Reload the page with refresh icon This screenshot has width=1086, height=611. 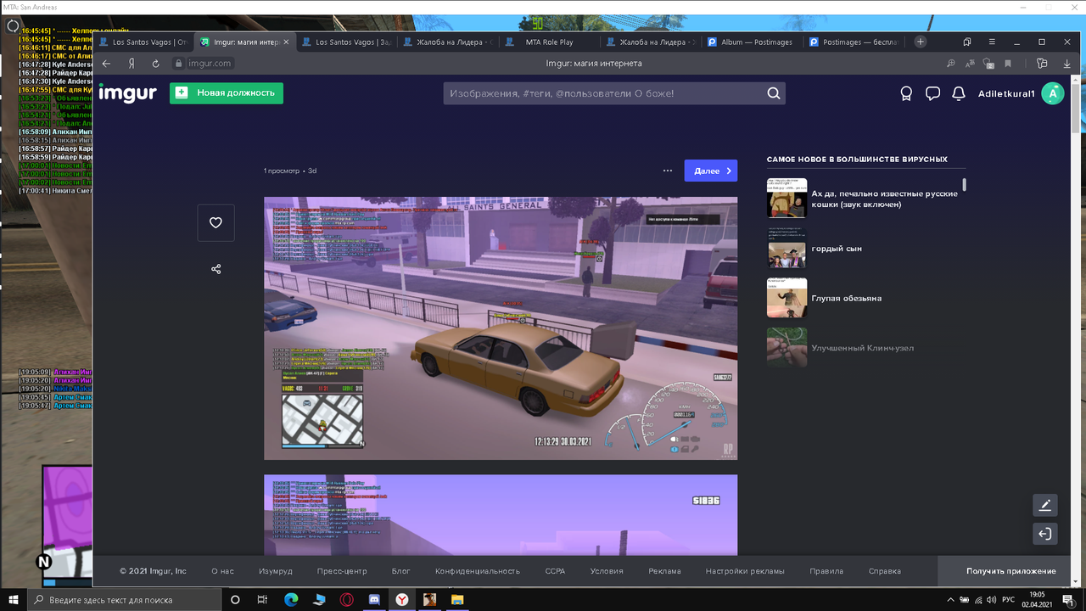coord(155,64)
